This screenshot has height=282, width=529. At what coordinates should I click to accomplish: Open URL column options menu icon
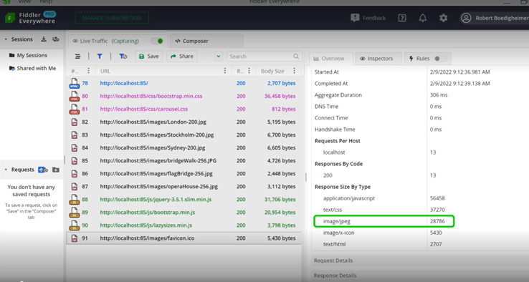(225, 71)
